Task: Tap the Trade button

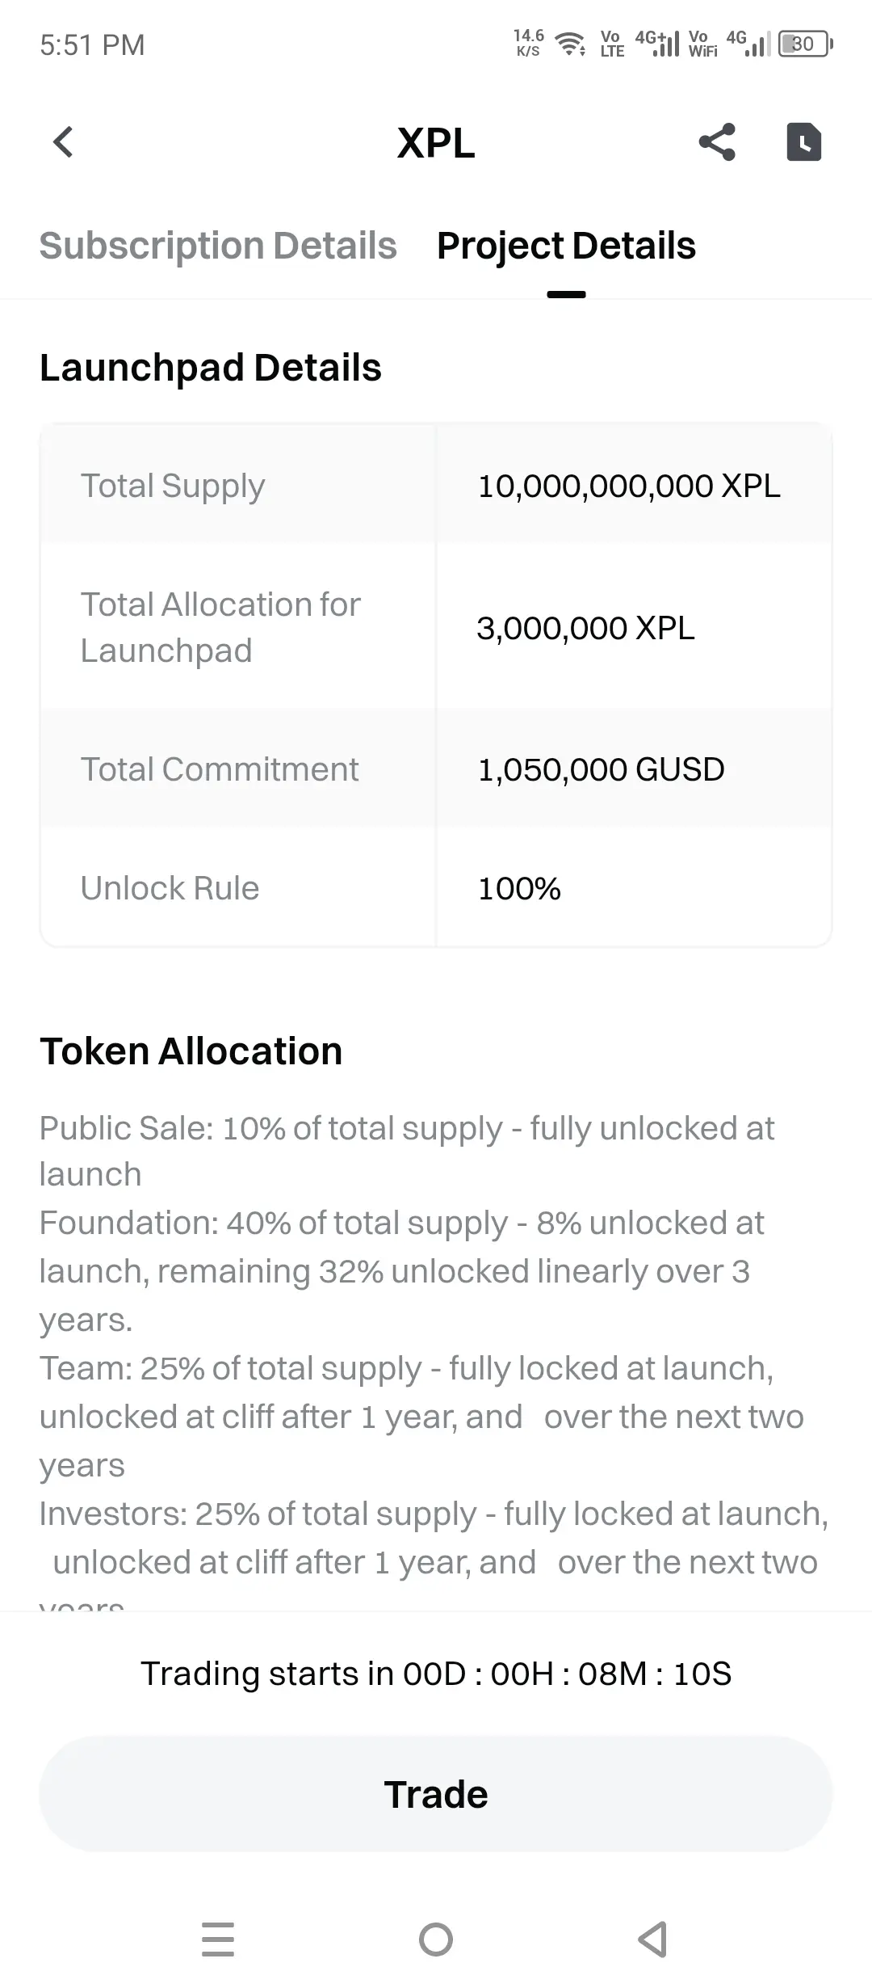Action: click(x=436, y=1794)
